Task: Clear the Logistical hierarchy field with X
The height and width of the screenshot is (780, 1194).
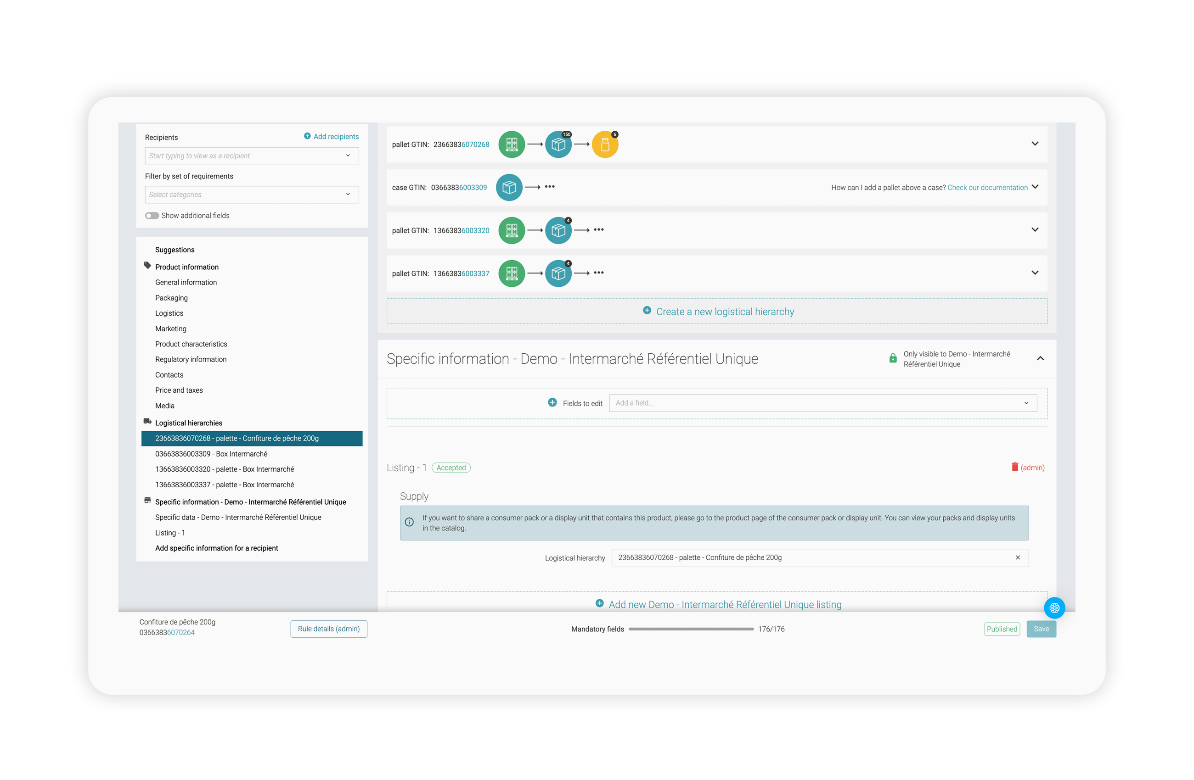Action: pos(1018,558)
